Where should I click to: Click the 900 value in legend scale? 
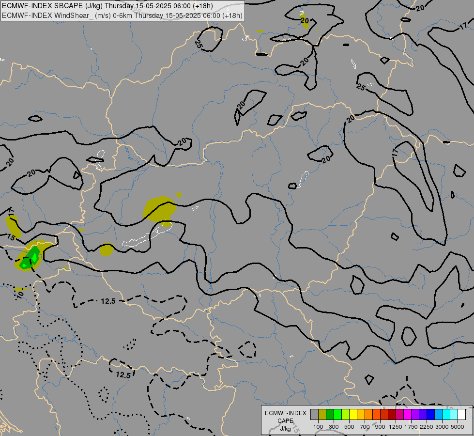click(380, 427)
